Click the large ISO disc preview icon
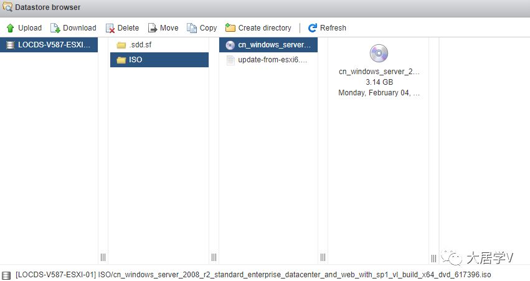Viewport: 530px width, 281px height. coord(379,54)
